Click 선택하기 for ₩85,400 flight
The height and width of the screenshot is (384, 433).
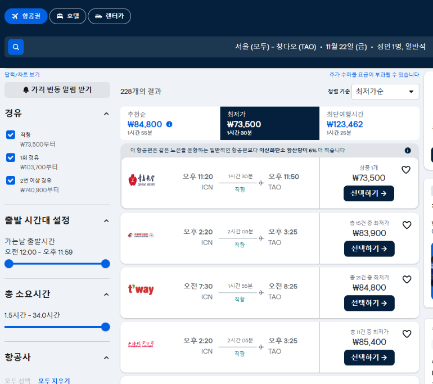(x=369, y=358)
